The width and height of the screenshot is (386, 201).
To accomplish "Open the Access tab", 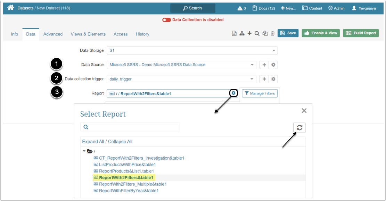I will [x=121, y=34].
